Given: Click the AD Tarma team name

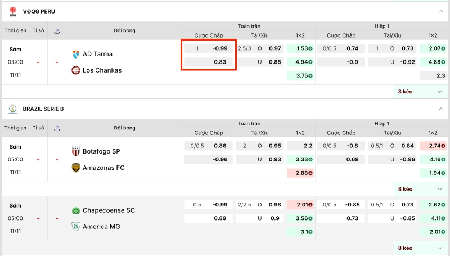Looking at the screenshot, I should [97, 54].
